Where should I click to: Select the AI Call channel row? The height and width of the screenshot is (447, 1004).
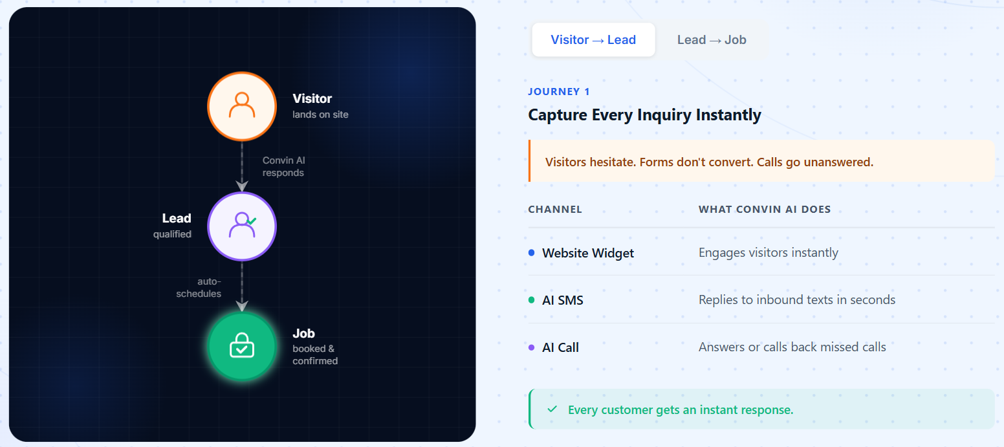point(761,347)
